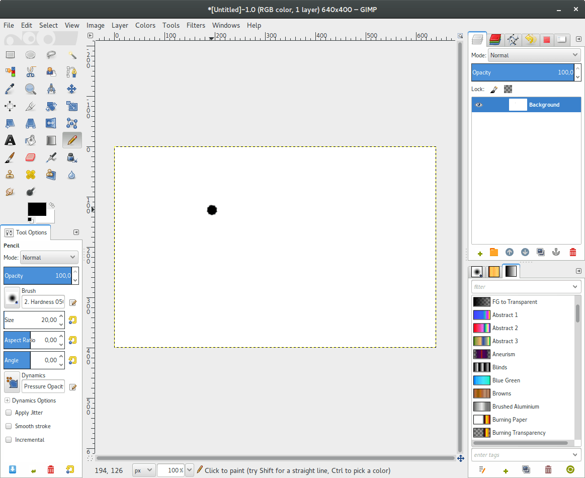Open the Gradients tab in the lower dock
The image size is (585, 478).
(x=511, y=271)
